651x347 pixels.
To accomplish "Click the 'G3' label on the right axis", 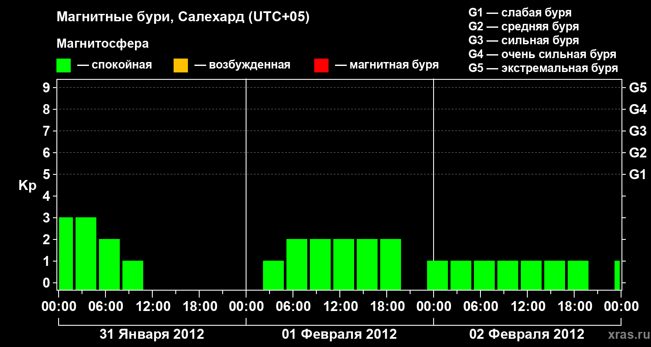I will click(x=638, y=131).
